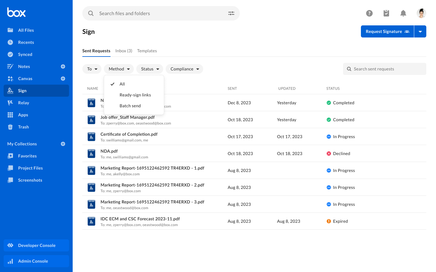Image resolution: width=436 pixels, height=272 pixels.
Task: Add a new Canvas with plus icon
Action: (x=63, y=79)
